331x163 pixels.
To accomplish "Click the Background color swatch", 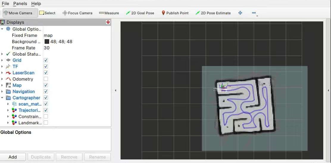I will [x=47, y=42].
